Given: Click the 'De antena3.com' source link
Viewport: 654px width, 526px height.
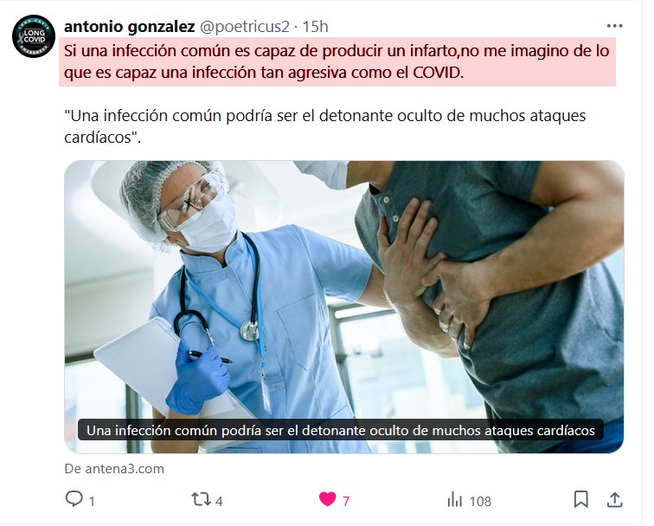Looking at the screenshot, I should click(x=114, y=468).
